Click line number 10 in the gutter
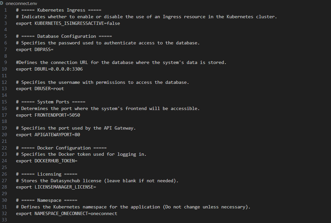The height and width of the screenshot is (223, 331). tap(4, 69)
